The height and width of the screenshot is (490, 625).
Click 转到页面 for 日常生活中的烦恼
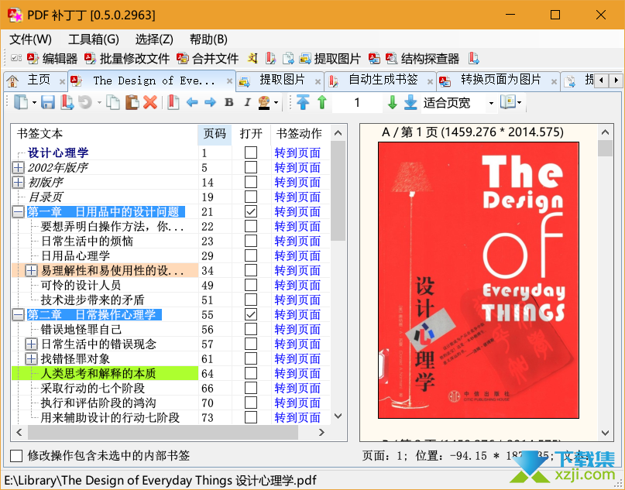[297, 241]
